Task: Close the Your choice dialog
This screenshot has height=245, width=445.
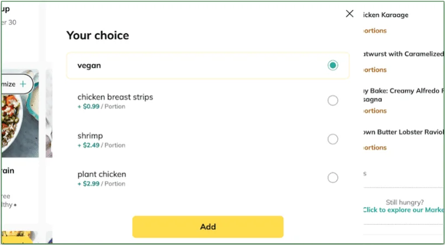Action: click(x=350, y=14)
